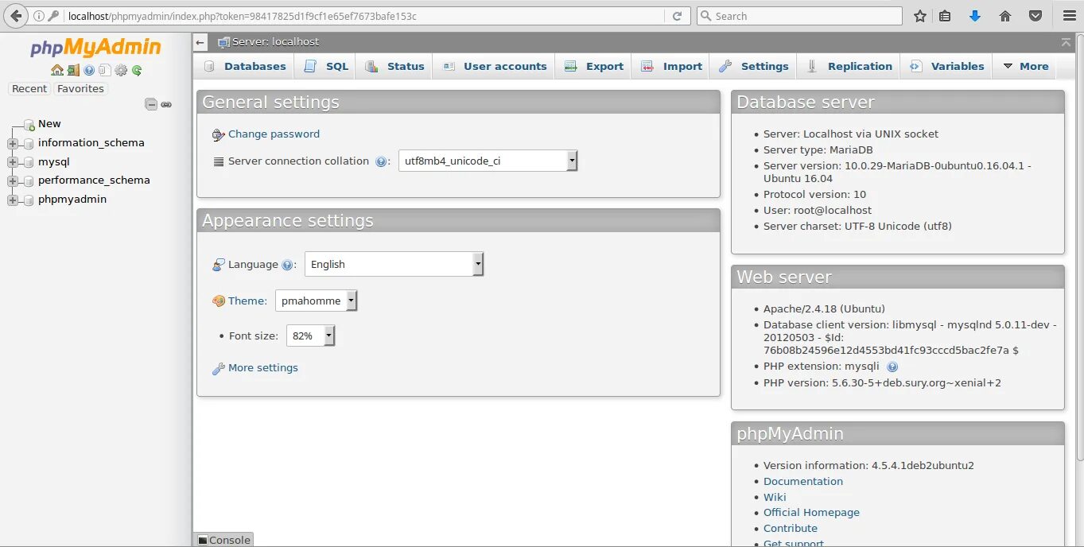
Task: Click New database label in tree
Action: coord(49,124)
